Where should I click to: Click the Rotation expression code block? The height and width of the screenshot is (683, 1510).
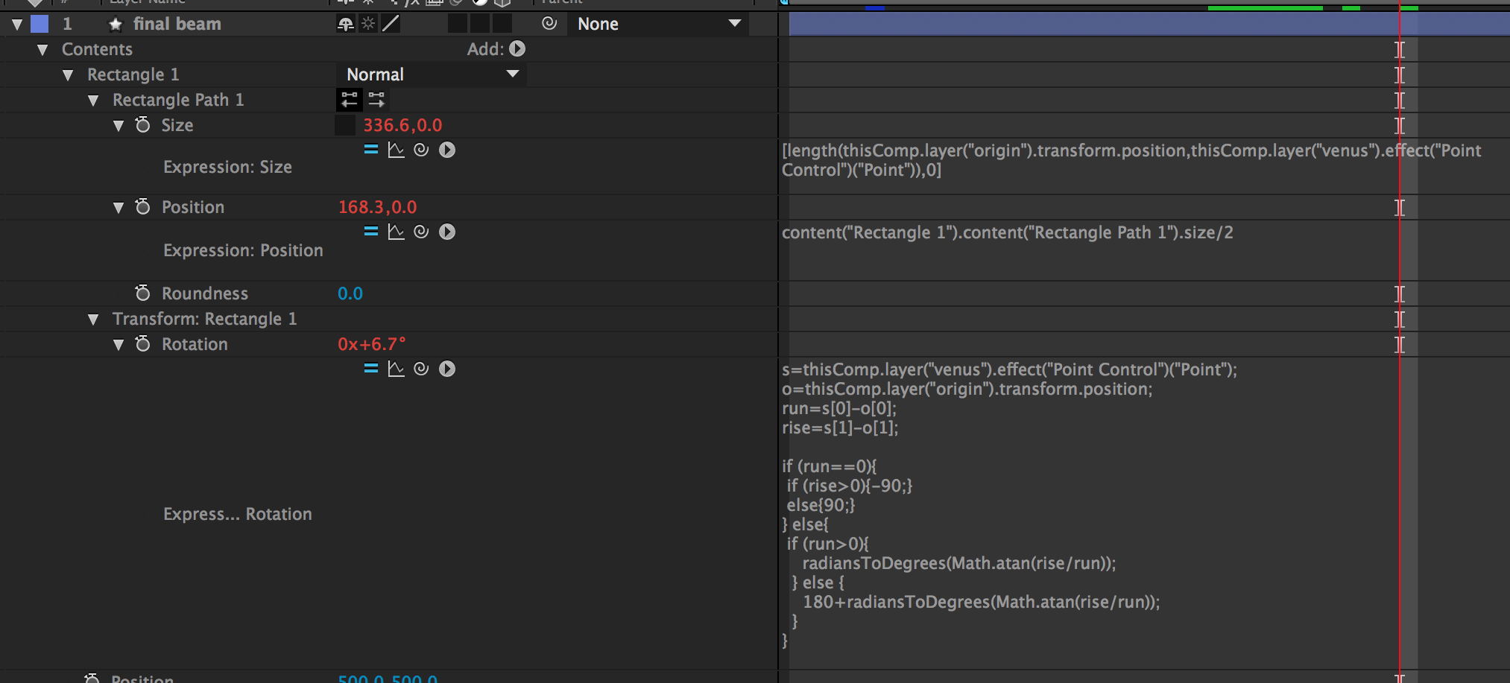(1009, 505)
